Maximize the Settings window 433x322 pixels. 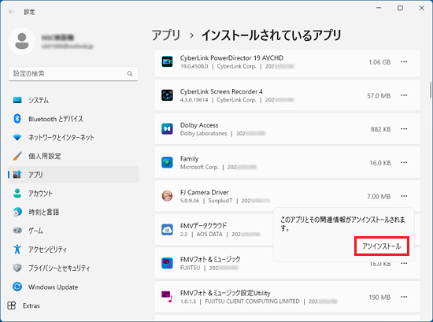(x=400, y=8)
